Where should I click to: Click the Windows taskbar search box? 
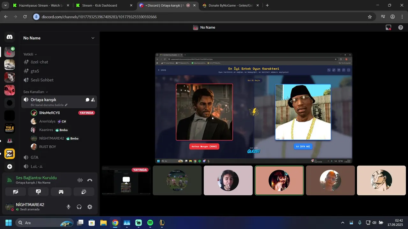point(45,223)
